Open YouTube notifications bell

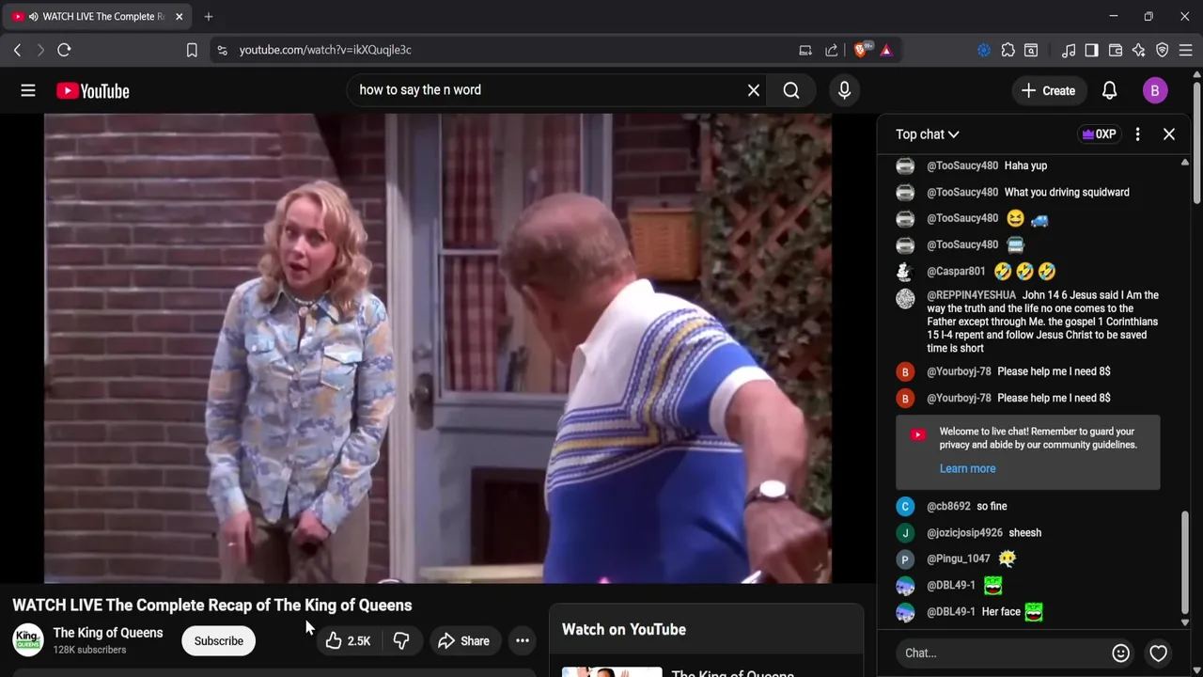(1109, 90)
